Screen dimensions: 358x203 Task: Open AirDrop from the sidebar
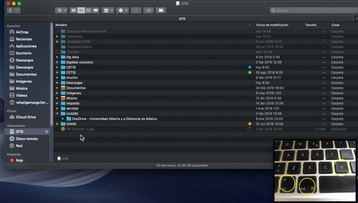point(22,32)
